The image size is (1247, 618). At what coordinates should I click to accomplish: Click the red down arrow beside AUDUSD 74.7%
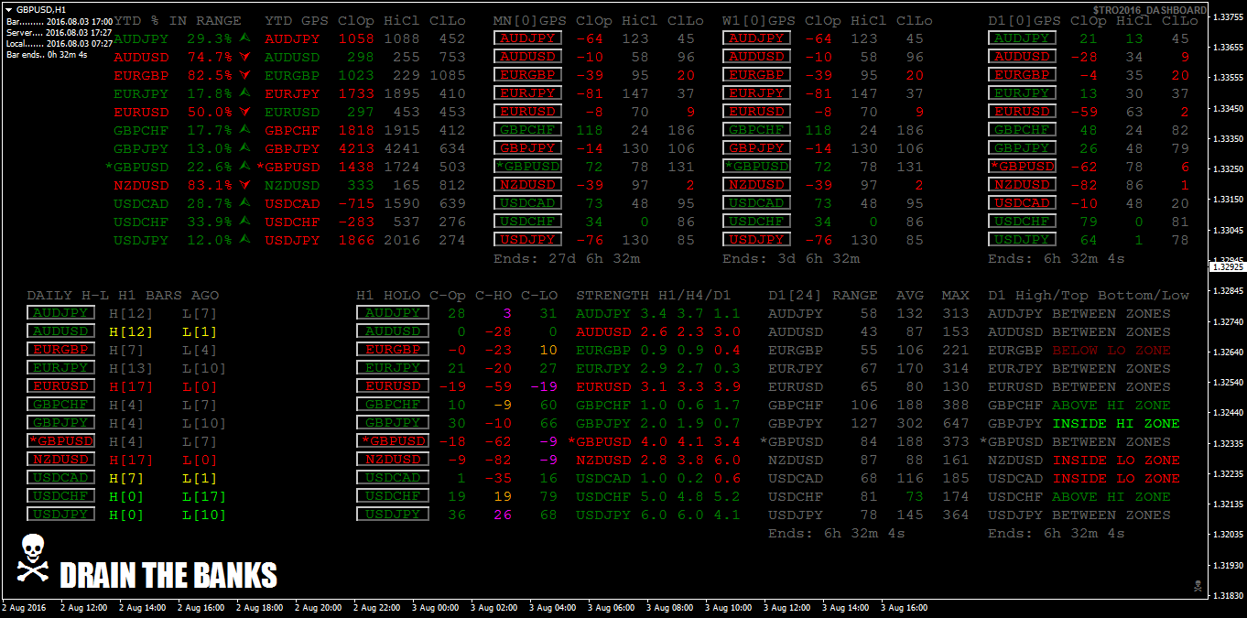click(244, 57)
